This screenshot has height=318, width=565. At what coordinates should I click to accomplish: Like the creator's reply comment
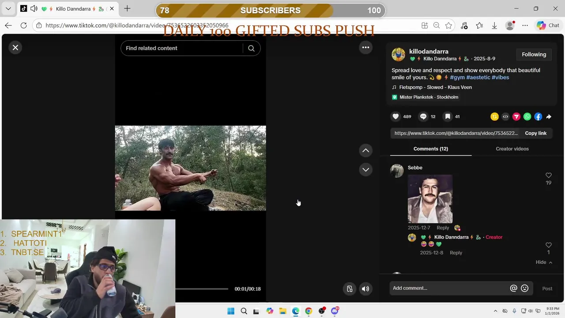548,245
